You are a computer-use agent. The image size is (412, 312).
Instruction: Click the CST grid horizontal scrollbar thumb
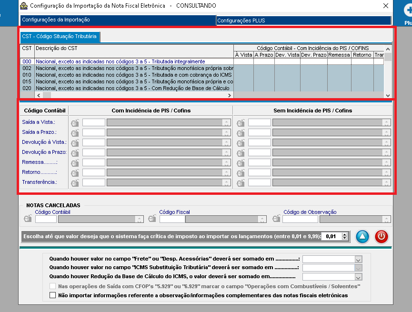[x=47, y=95]
